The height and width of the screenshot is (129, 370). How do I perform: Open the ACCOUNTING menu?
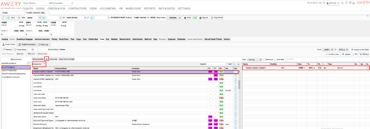[x=108, y=9]
